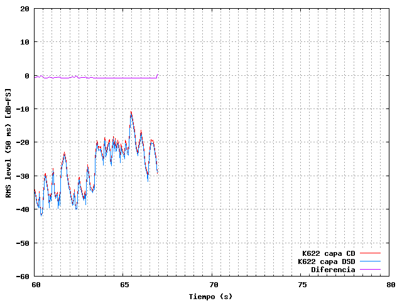The height and width of the screenshot is (301, 402).
Task: Click the y-axis tick label '20'
Action: pyautogui.click(x=24, y=9)
